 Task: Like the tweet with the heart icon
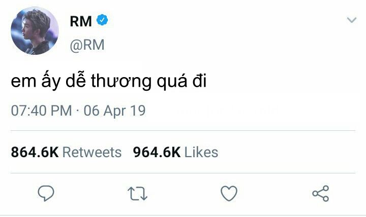tap(229, 193)
